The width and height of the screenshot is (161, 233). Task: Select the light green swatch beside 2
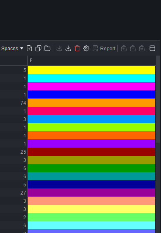pos(92,217)
